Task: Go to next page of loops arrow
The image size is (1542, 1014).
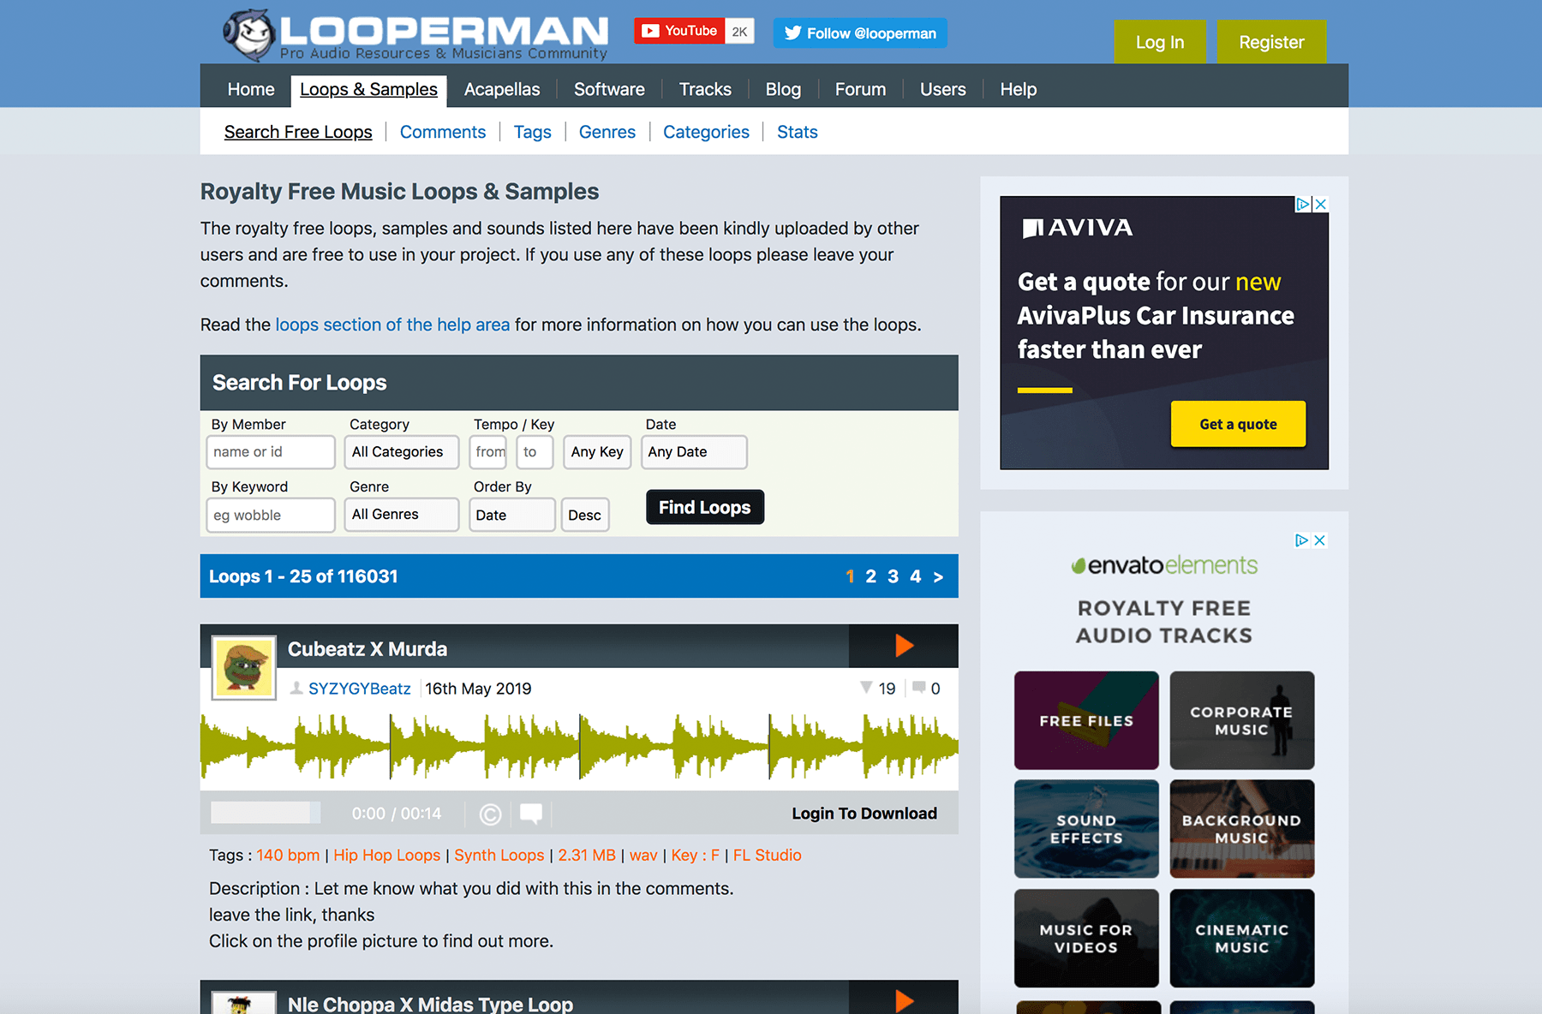Action: coord(939,577)
